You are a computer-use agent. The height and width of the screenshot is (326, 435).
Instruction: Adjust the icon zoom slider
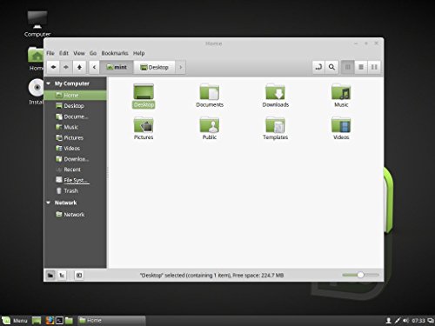point(360,275)
